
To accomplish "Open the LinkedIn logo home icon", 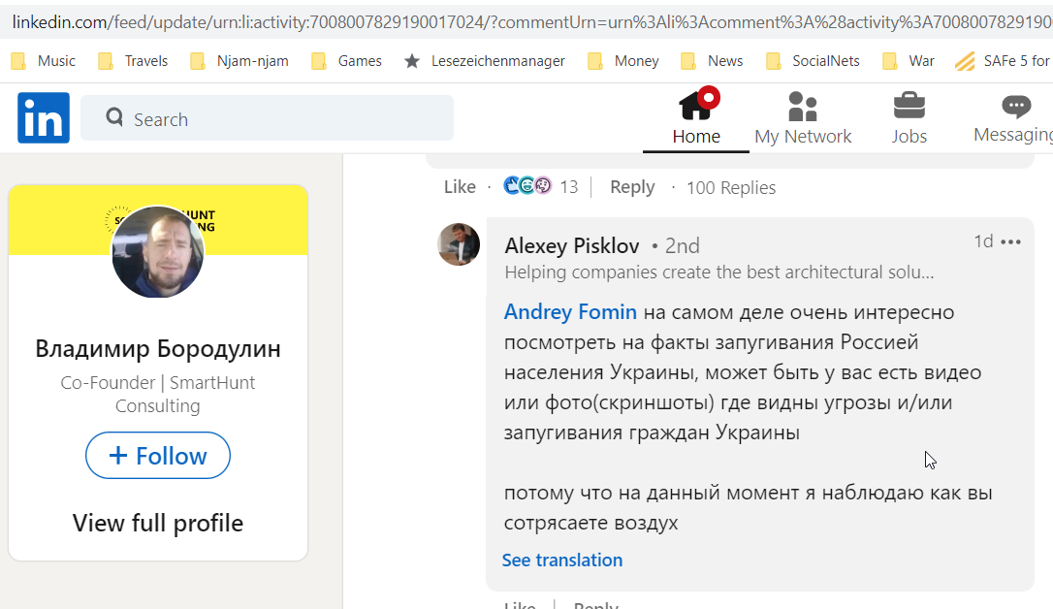I will point(44,117).
